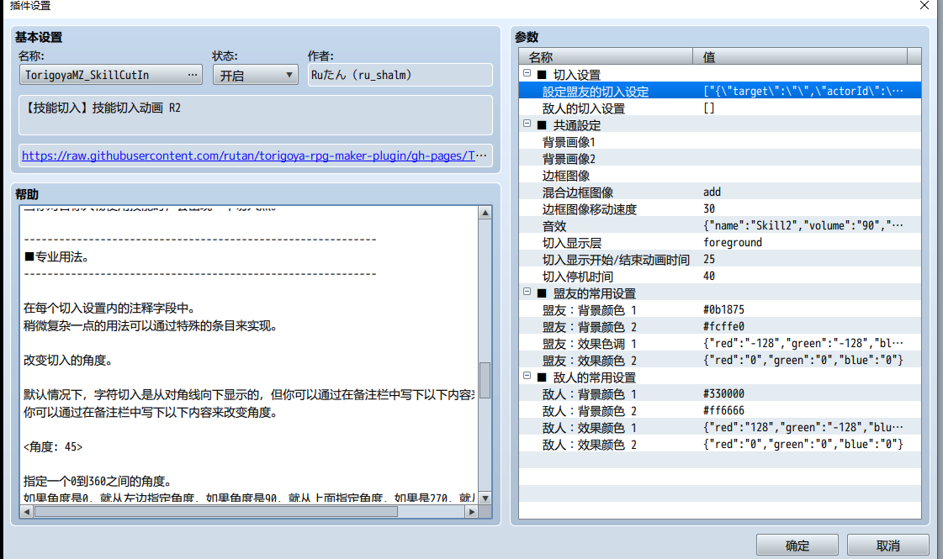Click the value #330000

[x=723, y=393]
